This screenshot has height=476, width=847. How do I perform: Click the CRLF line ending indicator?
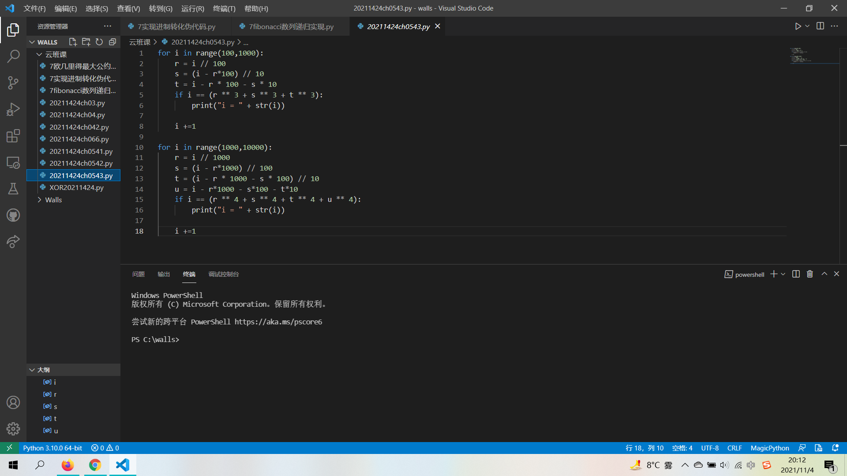coord(734,448)
